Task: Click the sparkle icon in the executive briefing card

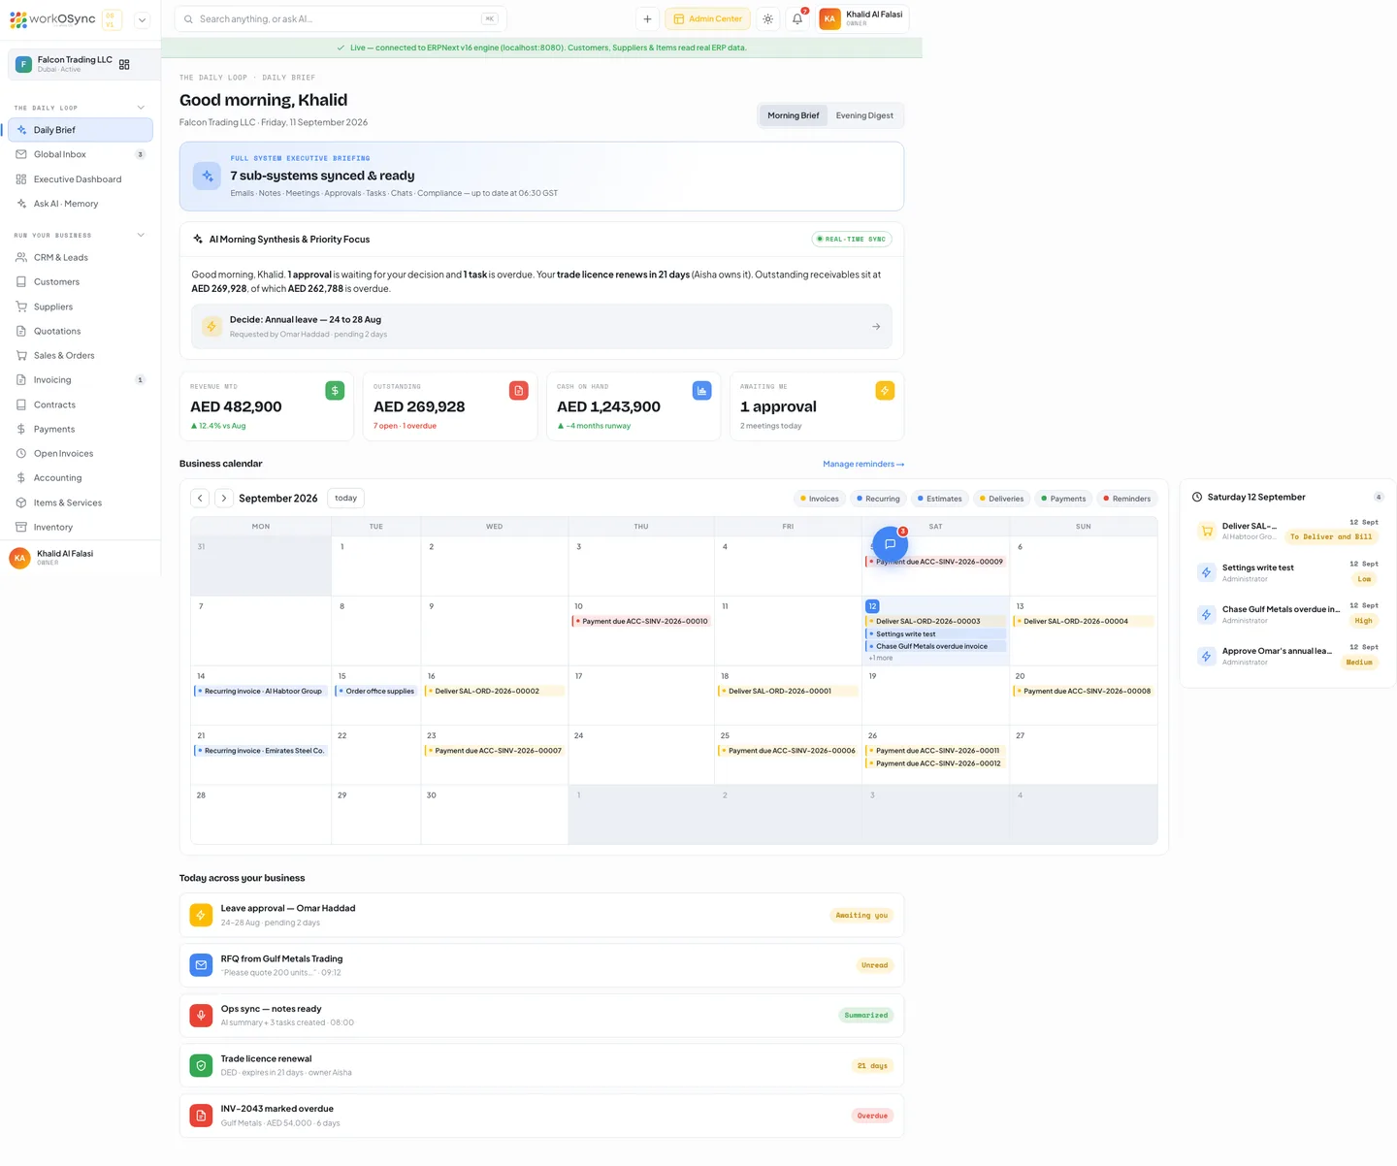Action: coord(207,176)
